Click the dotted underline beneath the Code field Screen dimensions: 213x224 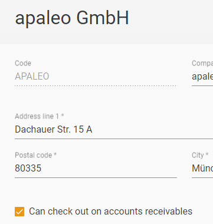tap(96, 85)
